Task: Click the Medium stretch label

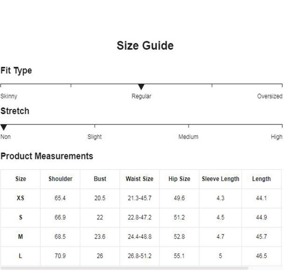Action: coord(188,137)
